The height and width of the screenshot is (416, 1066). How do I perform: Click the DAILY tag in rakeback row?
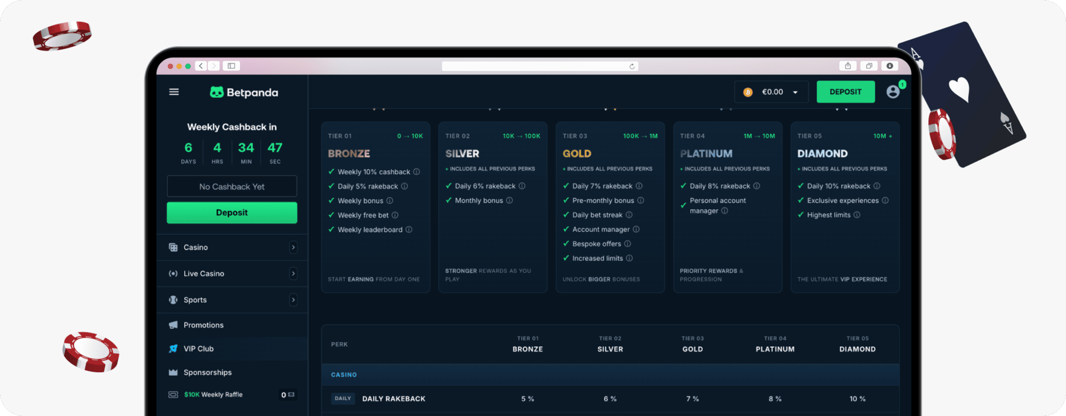point(343,399)
